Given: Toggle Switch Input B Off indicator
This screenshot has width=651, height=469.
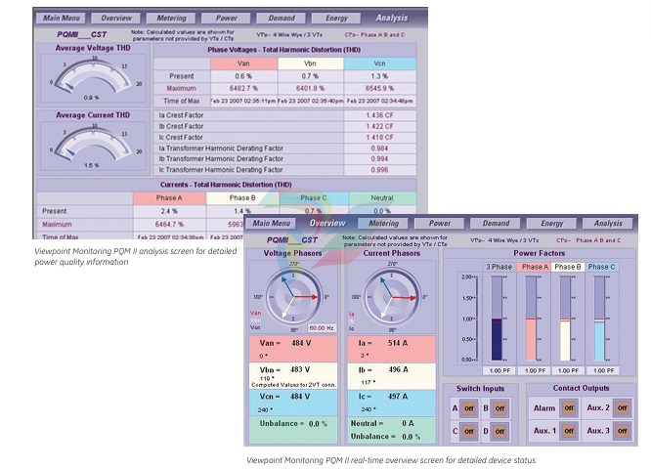Looking at the screenshot, I should (499, 407).
